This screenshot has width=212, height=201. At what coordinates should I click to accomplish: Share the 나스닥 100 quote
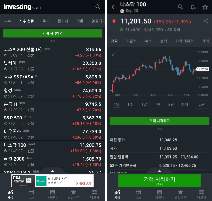(206, 21)
